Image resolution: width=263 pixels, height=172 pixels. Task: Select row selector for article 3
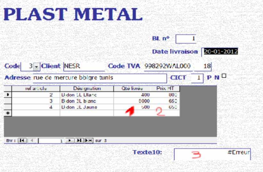click(8, 101)
